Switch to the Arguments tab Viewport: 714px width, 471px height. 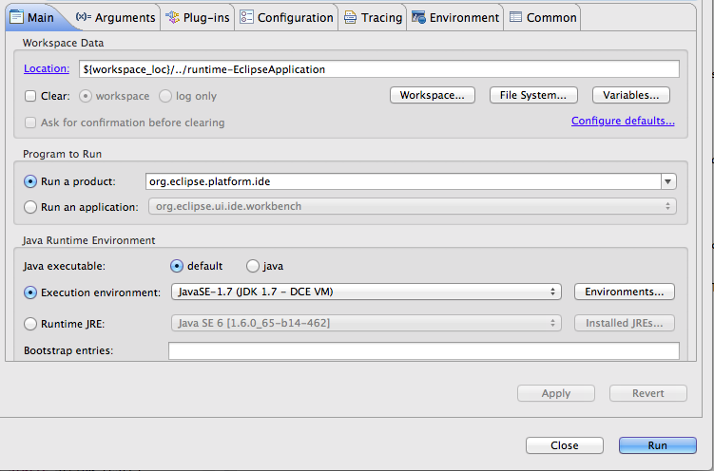point(114,17)
